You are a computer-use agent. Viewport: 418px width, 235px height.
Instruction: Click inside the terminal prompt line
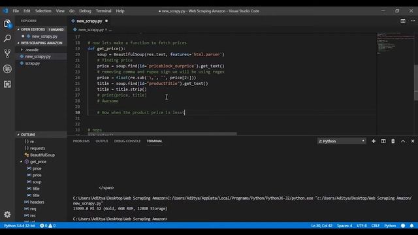pyautogui.click(x=120, y=219)
